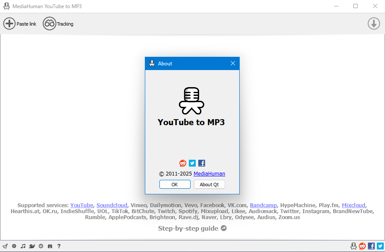Click the microphone mascot logo in About dialog
385x252 pixels.
(191, 101)
